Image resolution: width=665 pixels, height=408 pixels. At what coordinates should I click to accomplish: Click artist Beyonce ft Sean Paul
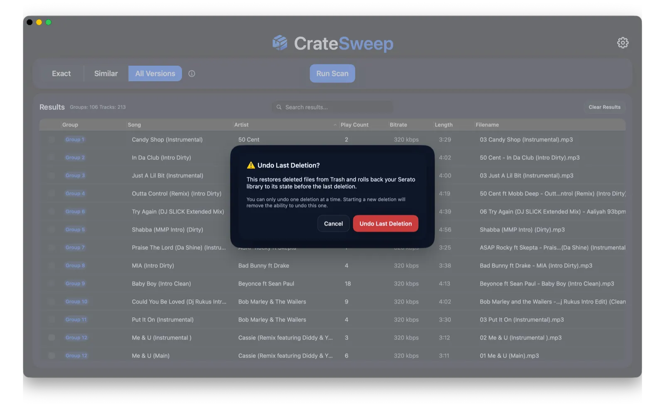tap(266, 284)
